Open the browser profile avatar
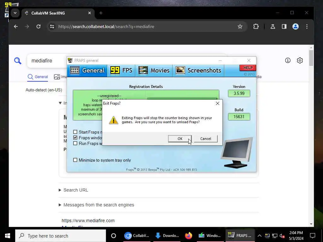 [x=295, y=26]
